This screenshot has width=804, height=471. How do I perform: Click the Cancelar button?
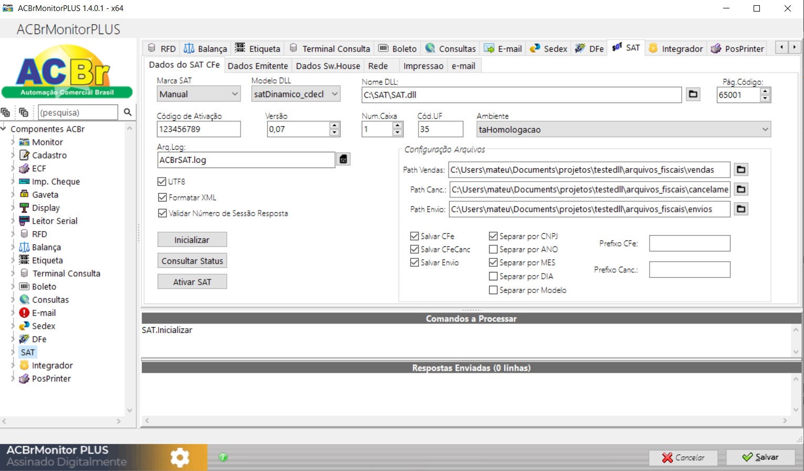(x=683, y=457)
